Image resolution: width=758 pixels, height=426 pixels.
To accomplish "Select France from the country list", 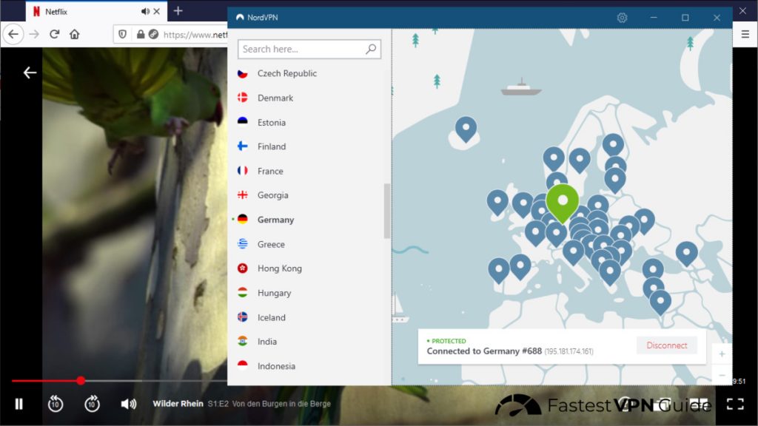I will [270, 171].
